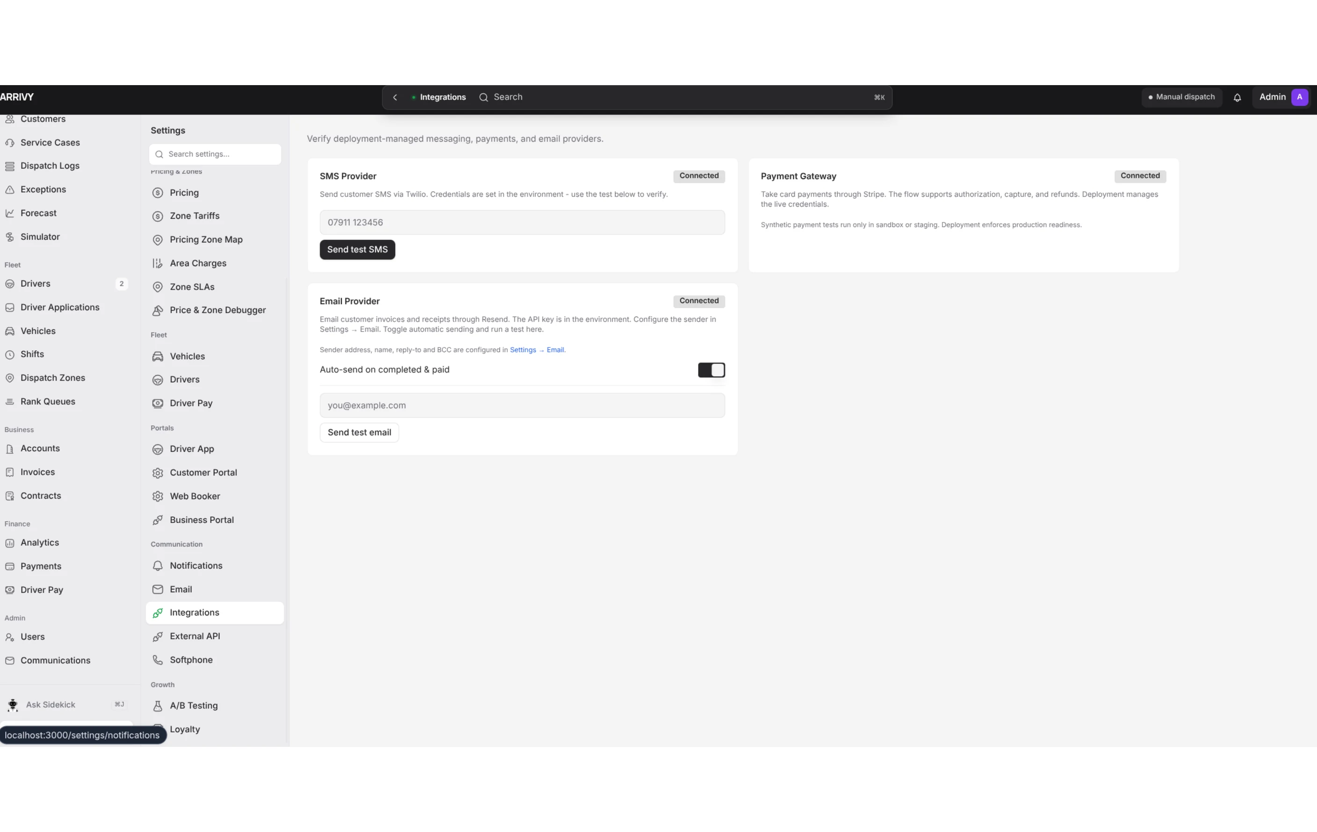
Task: Click the back chevron beside Integrations
Action: (x=395, y=97)
